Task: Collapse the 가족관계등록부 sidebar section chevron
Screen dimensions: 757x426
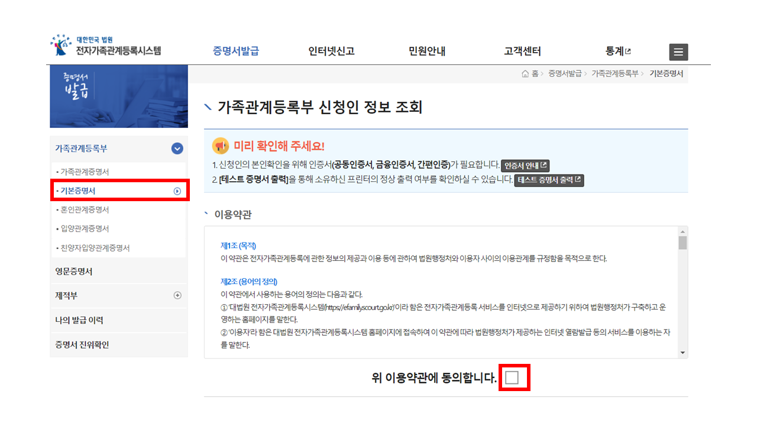Action: (176, 149)
